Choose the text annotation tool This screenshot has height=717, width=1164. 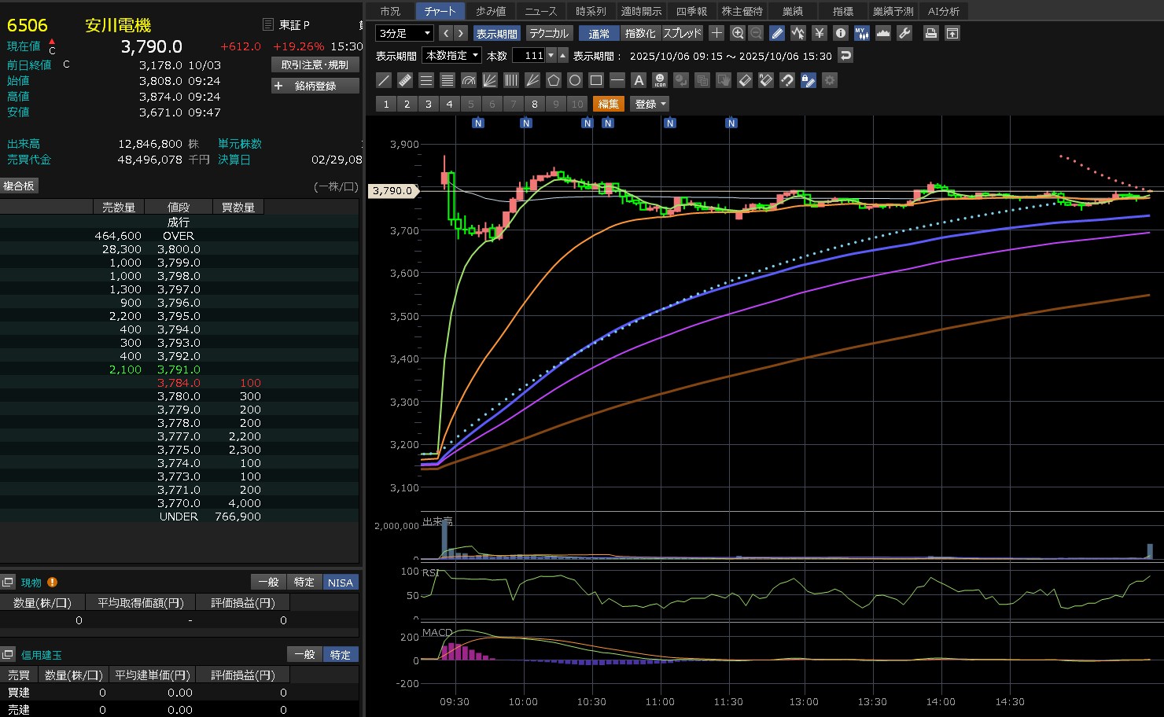639,80
